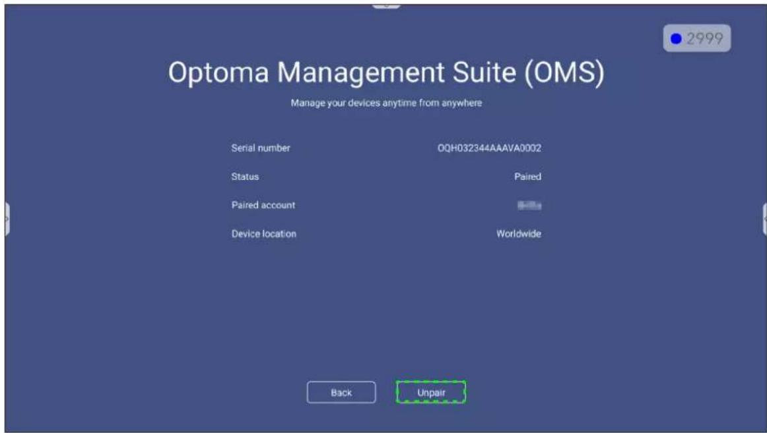Click the Device location label
Screen dimensions: 767x433
(263, 233)
